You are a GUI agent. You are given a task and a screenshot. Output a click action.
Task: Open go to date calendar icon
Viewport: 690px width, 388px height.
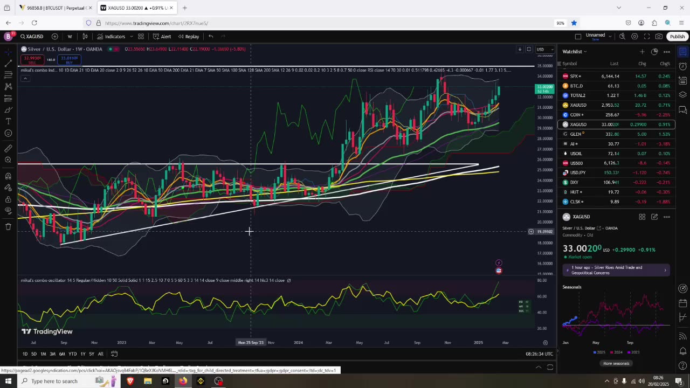(x=114, y=354)
